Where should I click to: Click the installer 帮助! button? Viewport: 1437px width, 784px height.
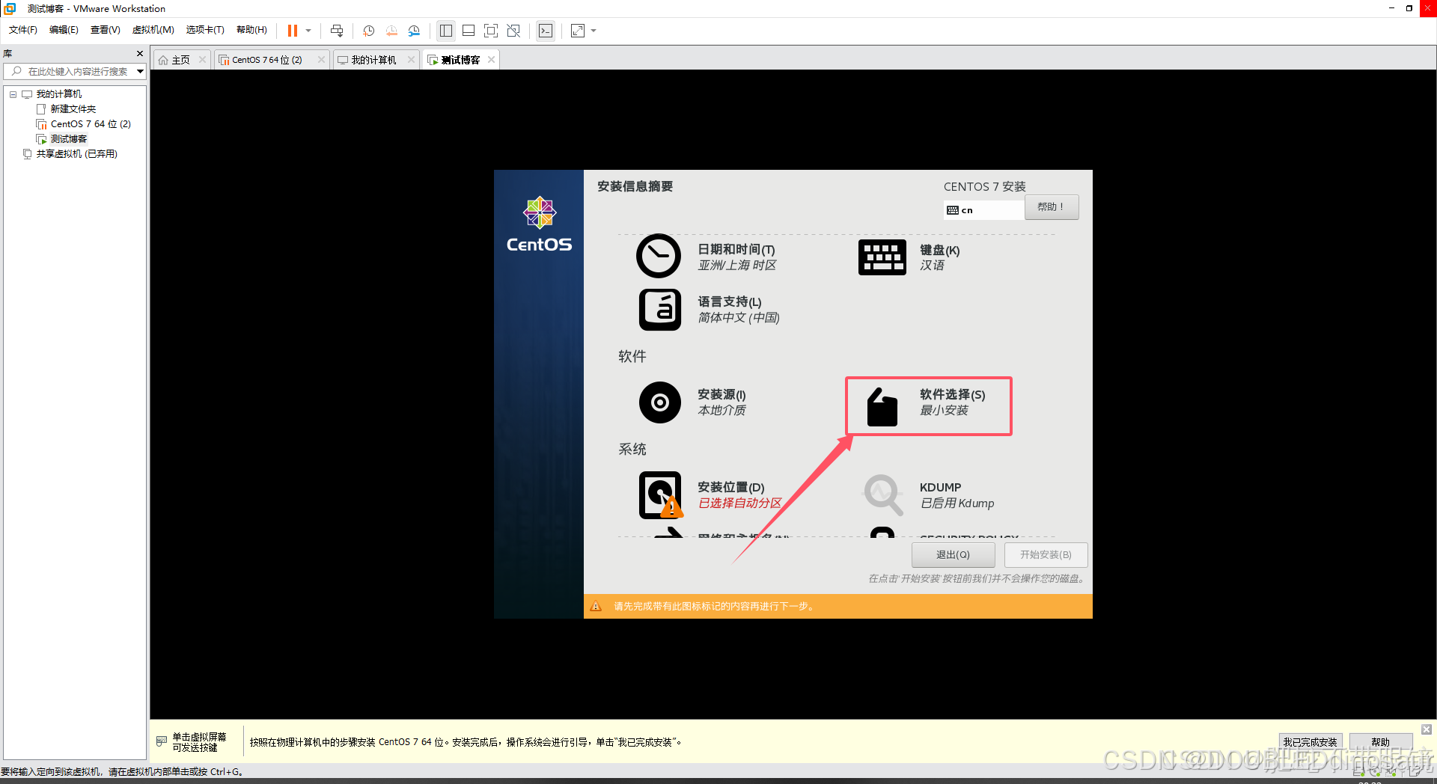pyautogui.click(x=1052, y=207)
